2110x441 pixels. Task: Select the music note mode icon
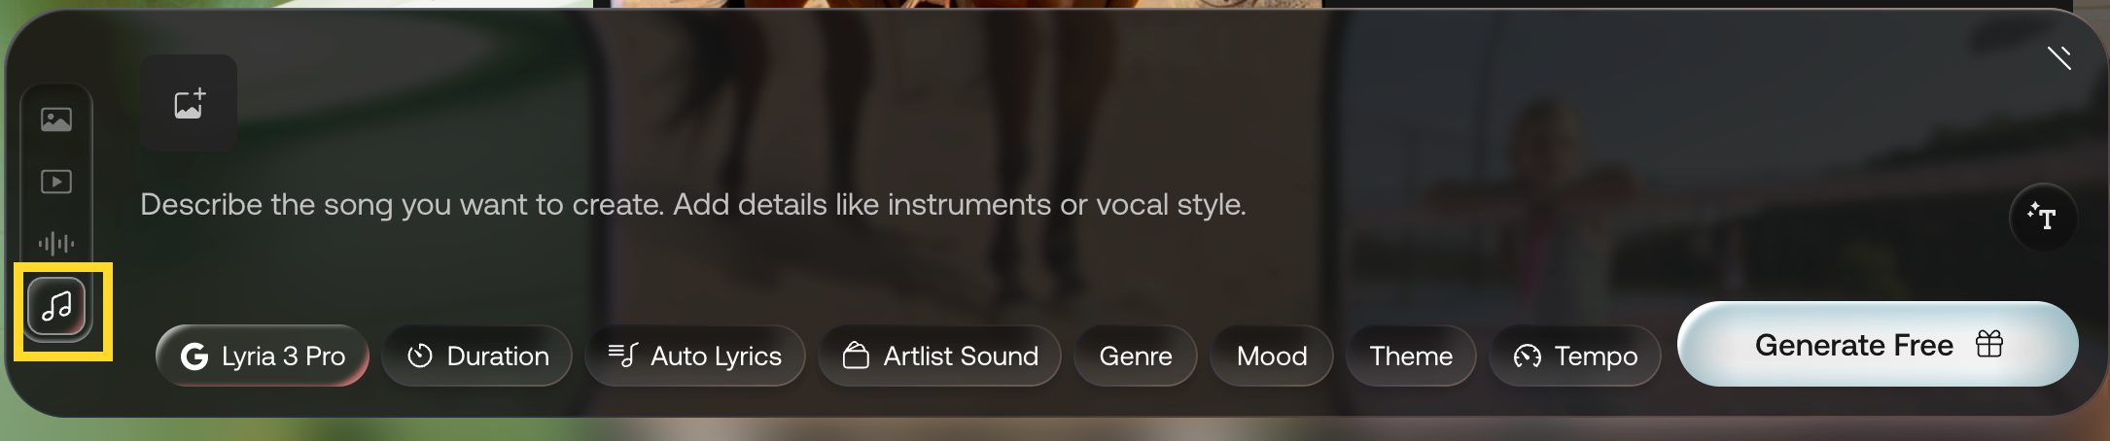pyautogui.click(x=56, y=306)
